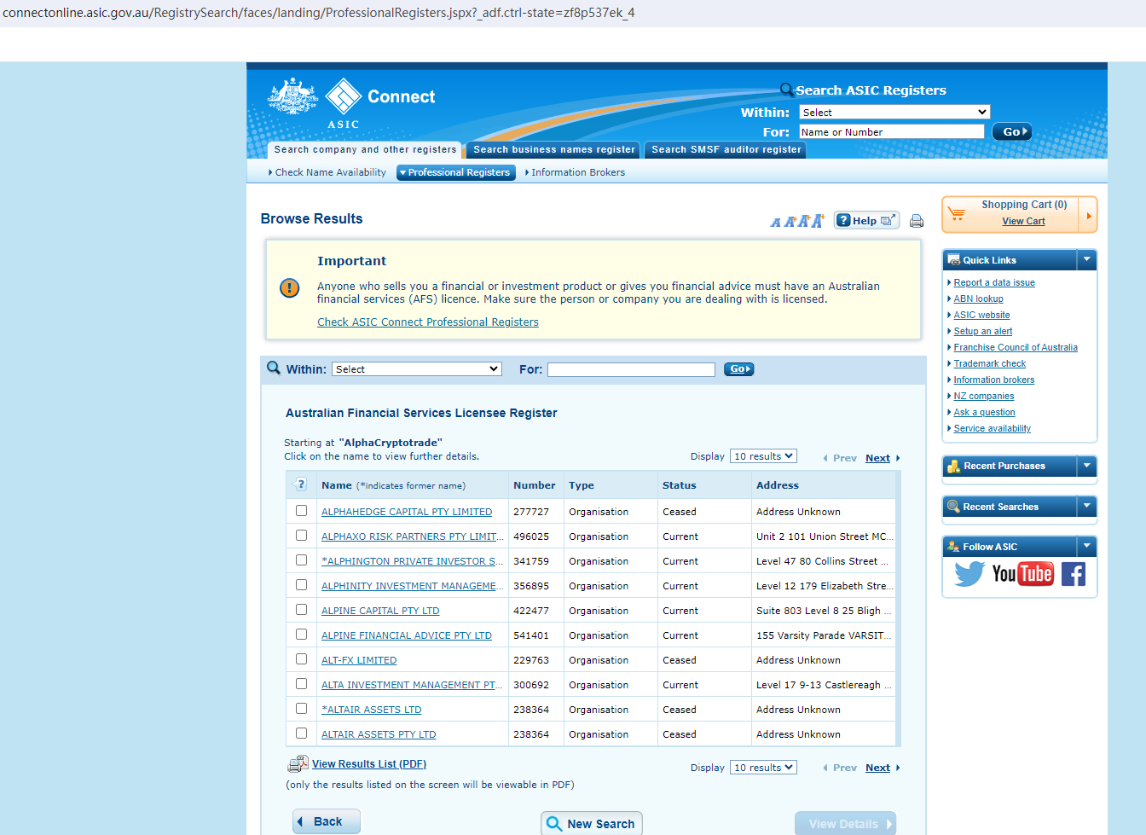Click the Trademark check quick link
Image resolution: width=1146 pixels, height=835 pixels.
(x=990, y=363)
